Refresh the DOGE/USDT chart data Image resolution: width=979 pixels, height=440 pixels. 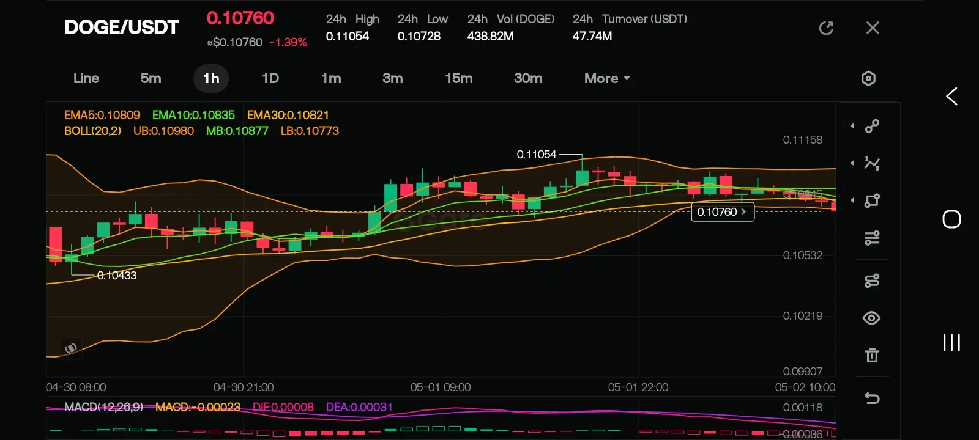[x=826, y=28]
